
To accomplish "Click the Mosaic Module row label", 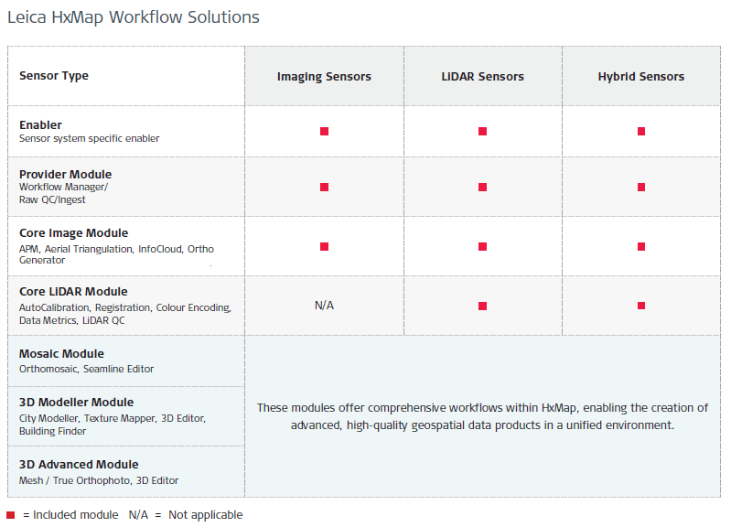I will 62,354.
